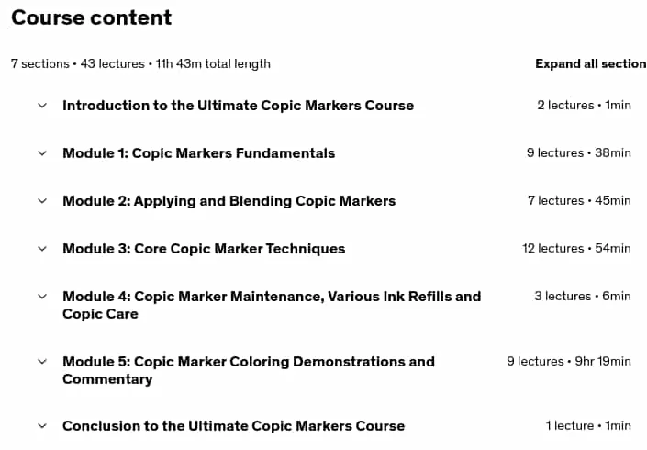Viewport: 647px width, 450px height.
Task: Open Introduction to the Ultimate Copic Markers Course
Action: point(238,106)
